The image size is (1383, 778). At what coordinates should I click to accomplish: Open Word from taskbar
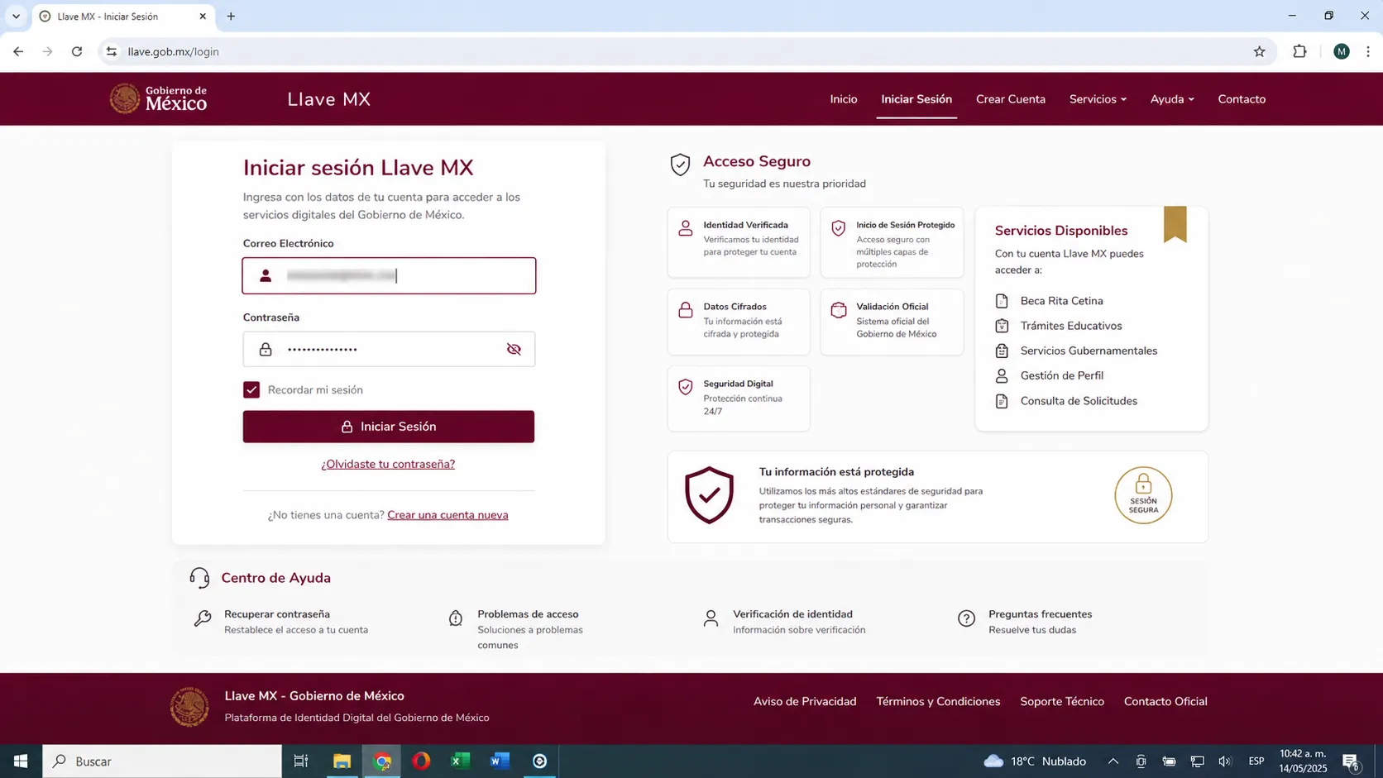(500, 761)
